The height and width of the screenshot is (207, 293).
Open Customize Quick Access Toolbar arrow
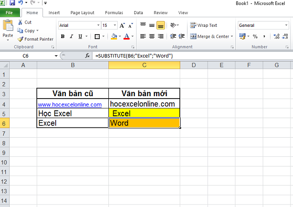[x=45, y=3]
